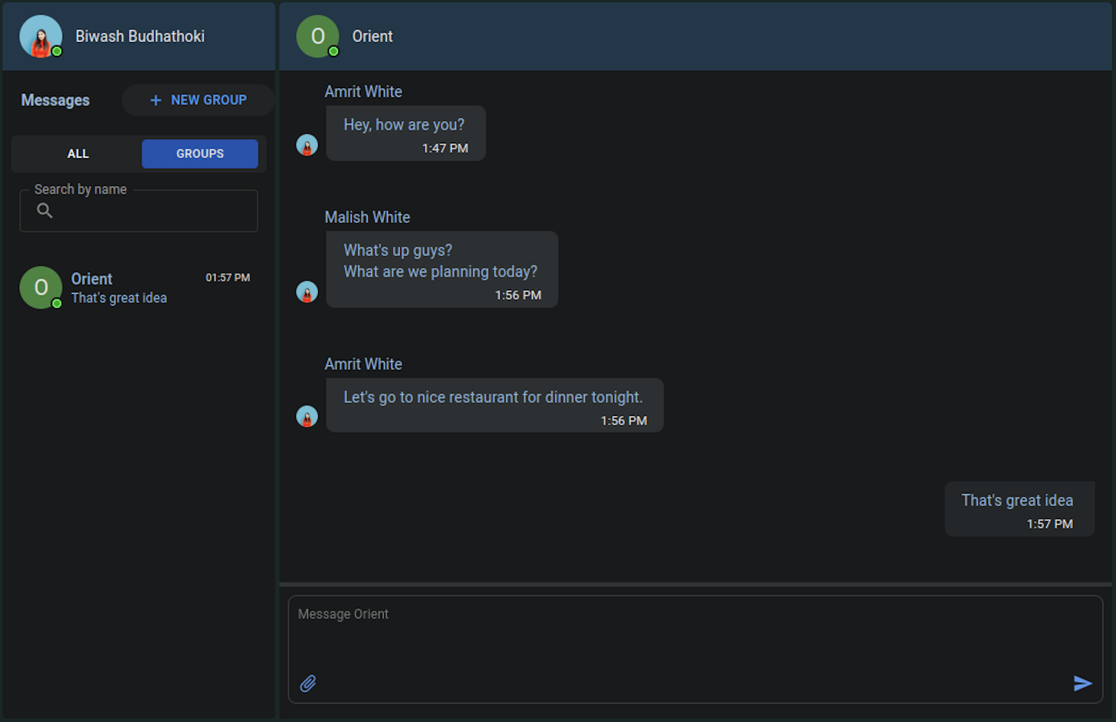Click the plus icon in New Group

pos(156,100)
